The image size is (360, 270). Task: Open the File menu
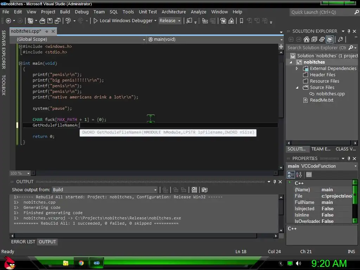(x=6, y=12)
